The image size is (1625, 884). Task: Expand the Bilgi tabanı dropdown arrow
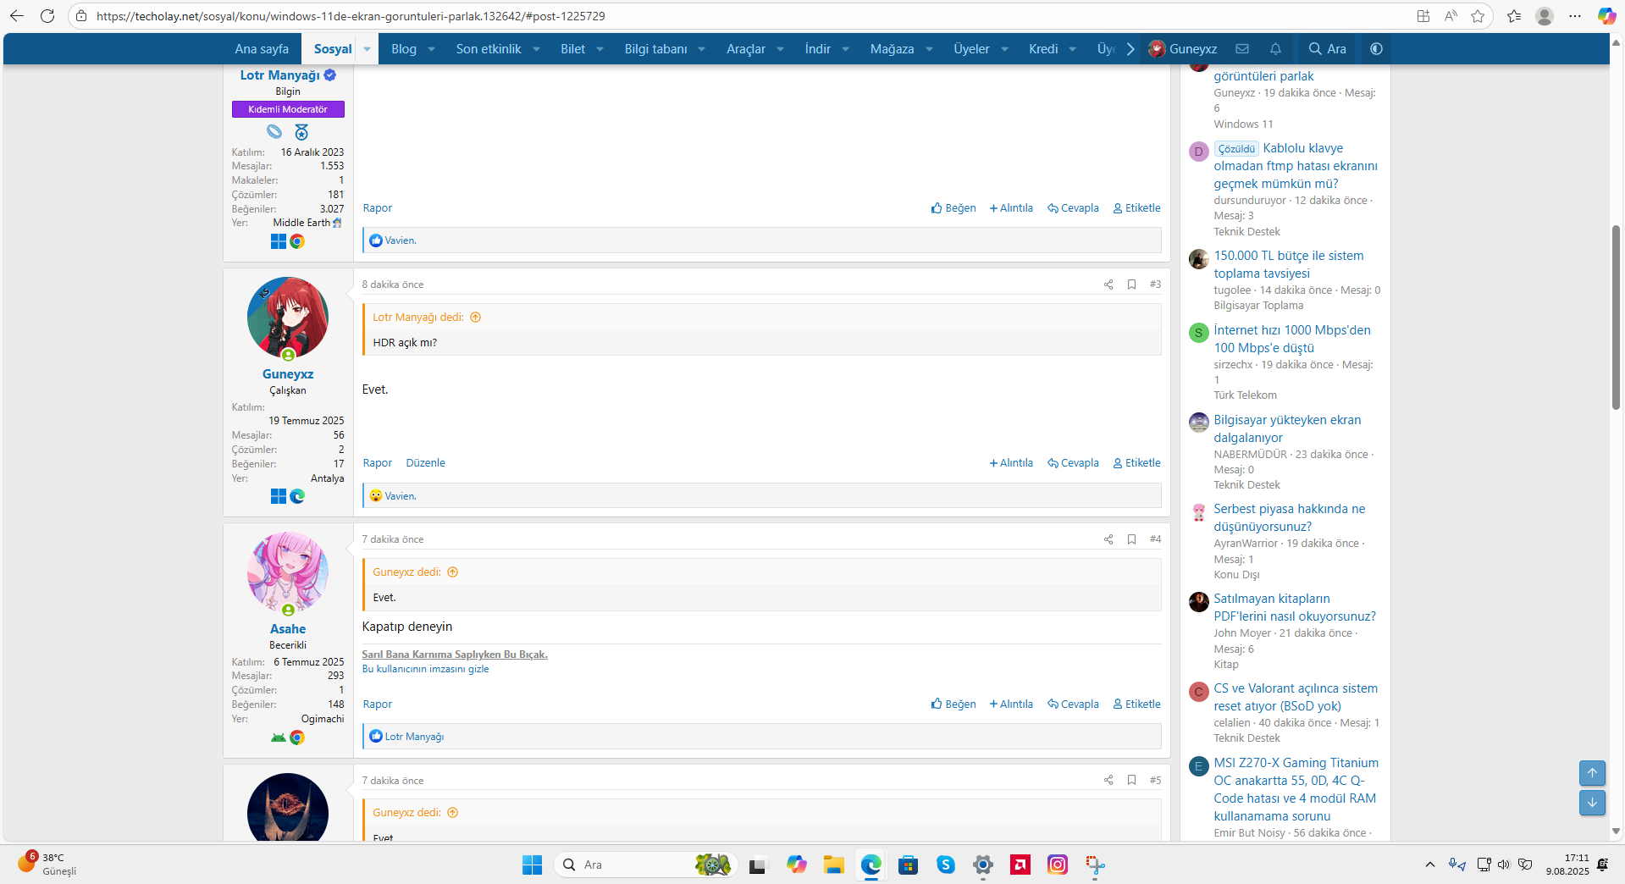(701, 49)
